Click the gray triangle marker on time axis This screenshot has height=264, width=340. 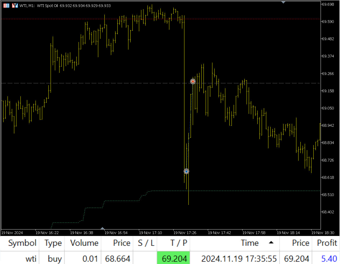point(102,228)
